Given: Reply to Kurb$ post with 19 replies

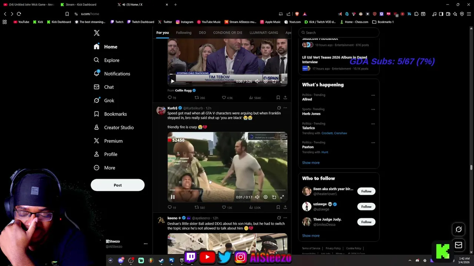Looking at the screenshot, I should 172,207.
